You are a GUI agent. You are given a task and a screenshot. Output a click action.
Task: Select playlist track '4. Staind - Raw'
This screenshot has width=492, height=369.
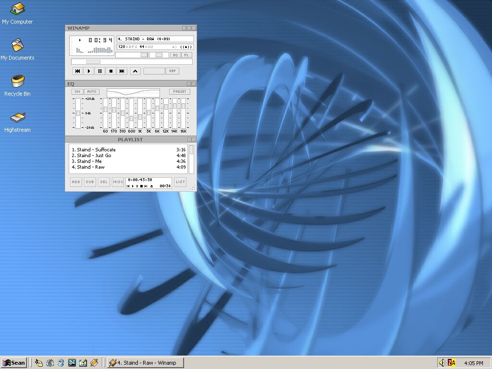(128, 167)
